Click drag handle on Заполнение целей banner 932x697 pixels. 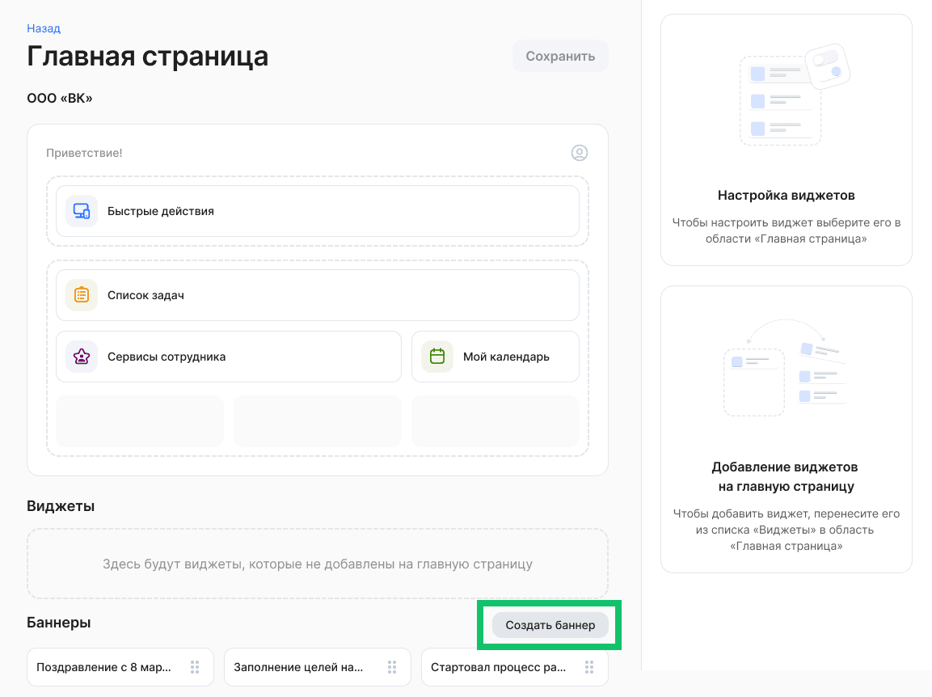(392, 667)
